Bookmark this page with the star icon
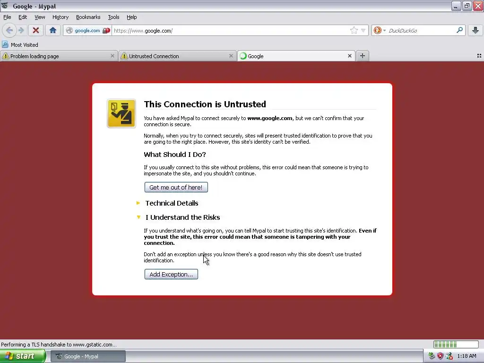Image resolution: width=484 pixels, height=363 pixels. pyautogui.click(x=354, y=30)
